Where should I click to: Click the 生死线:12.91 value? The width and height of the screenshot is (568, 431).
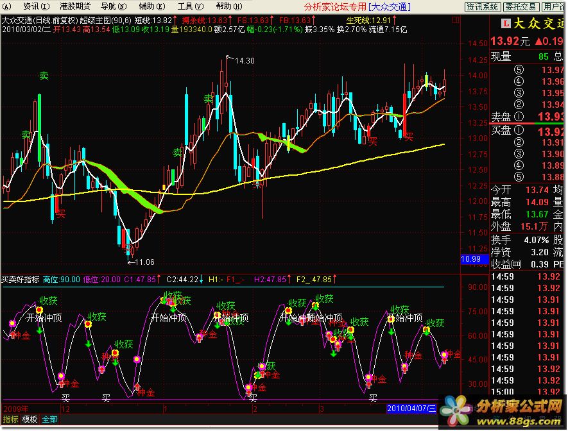click(x=368, y=21)
